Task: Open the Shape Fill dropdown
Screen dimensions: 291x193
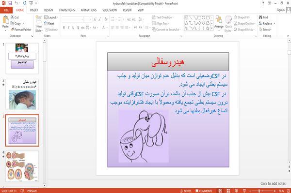Action: (x=242, y=17)
